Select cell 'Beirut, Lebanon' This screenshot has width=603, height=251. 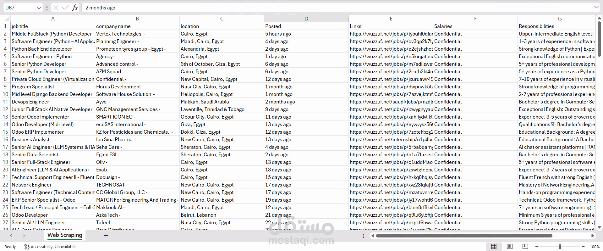(222, 215)
